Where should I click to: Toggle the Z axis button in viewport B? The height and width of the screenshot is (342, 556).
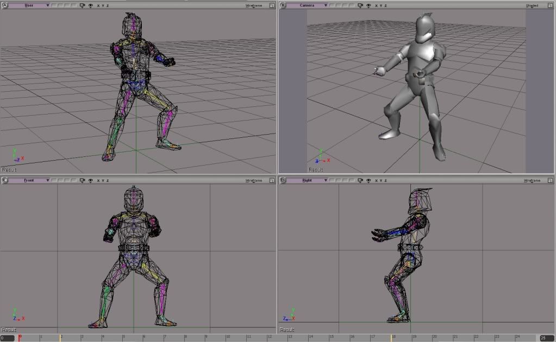(385, 5)
